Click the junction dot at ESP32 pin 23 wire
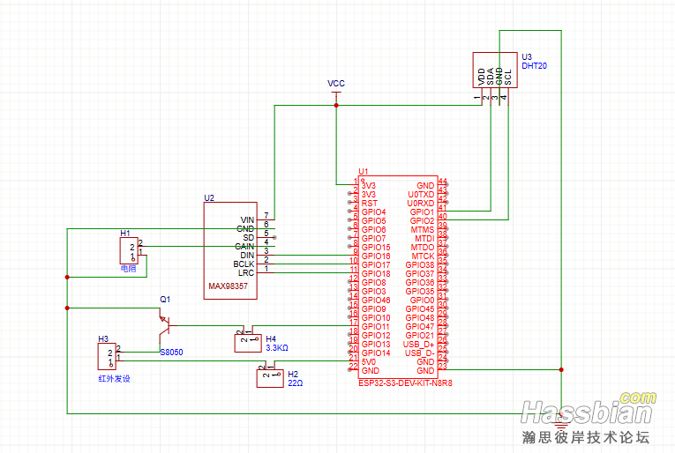This screenshot has height=453, width=675. pyautogui.click(x=561, y=369)
